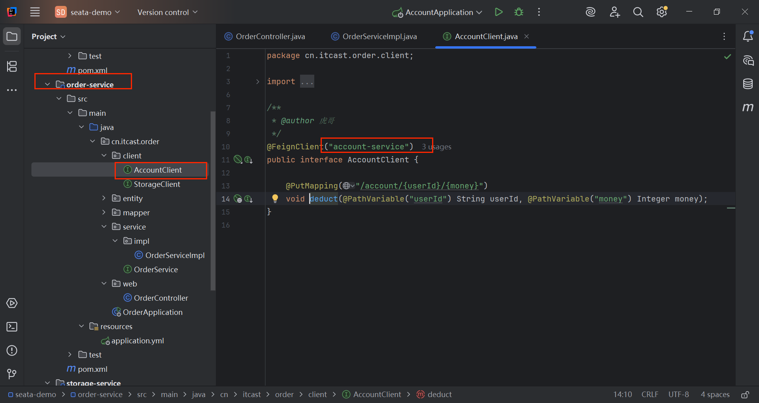Open the Database tool window

pos(748,84)
